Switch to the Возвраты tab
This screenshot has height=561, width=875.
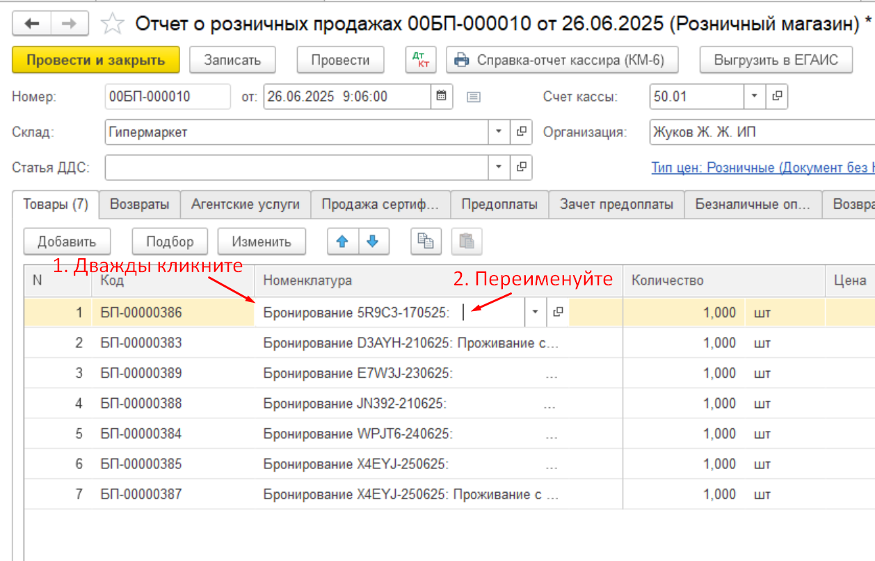tap(140, 205)
